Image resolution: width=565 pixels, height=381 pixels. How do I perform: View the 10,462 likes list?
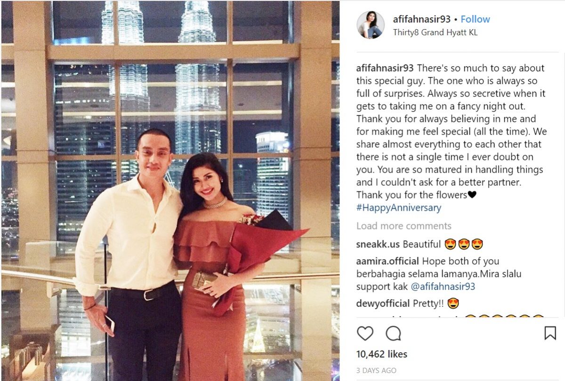pyautogui.click(x=382, y=354)
